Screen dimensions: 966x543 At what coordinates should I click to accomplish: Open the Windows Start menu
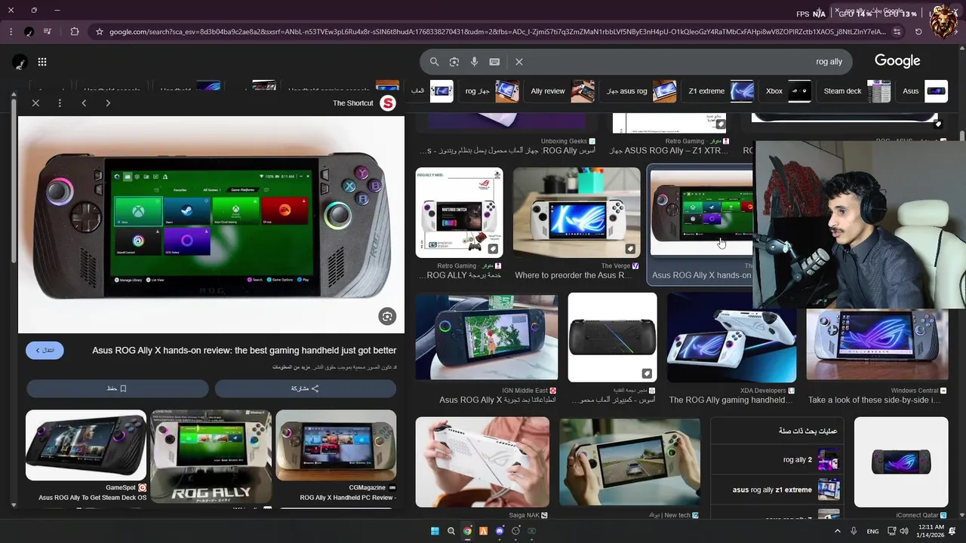(435, 531)
